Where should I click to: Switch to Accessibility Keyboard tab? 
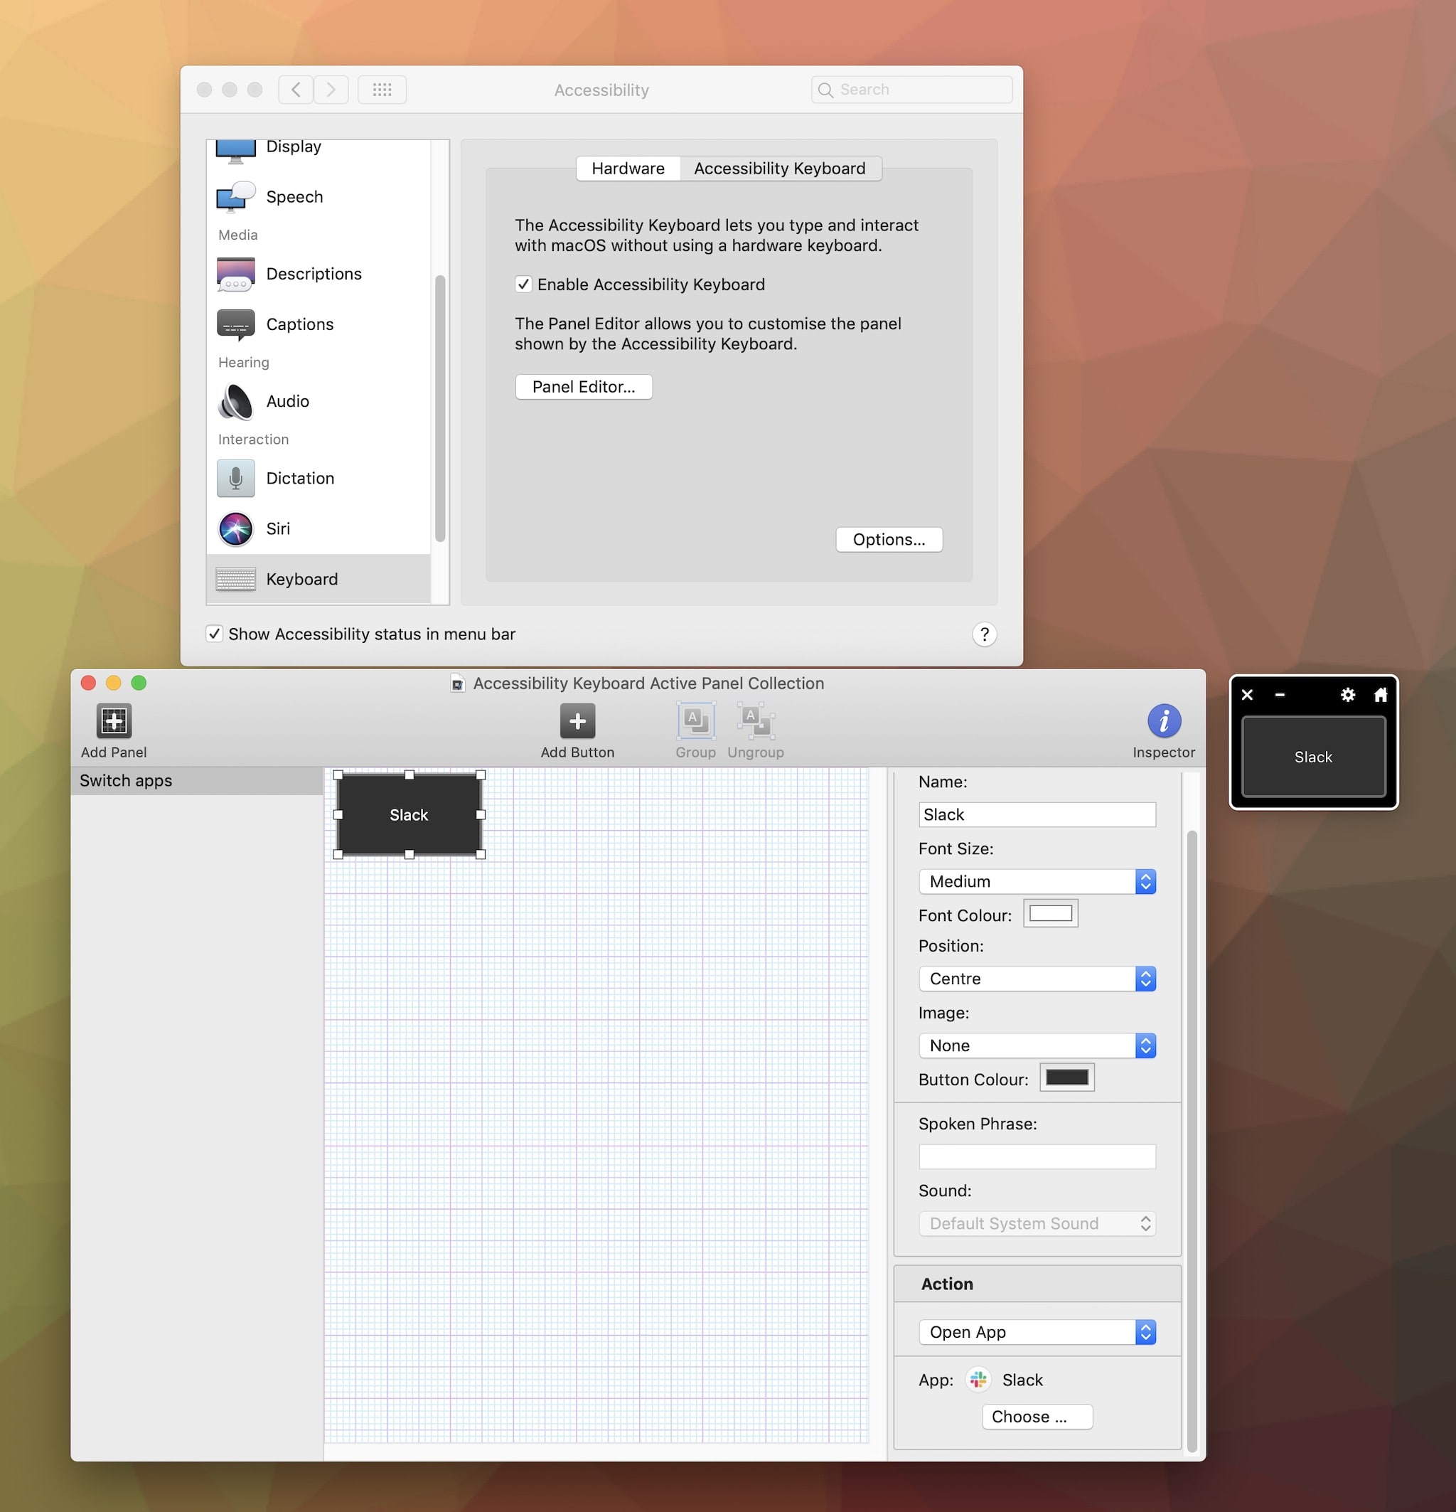click(780, 166)
